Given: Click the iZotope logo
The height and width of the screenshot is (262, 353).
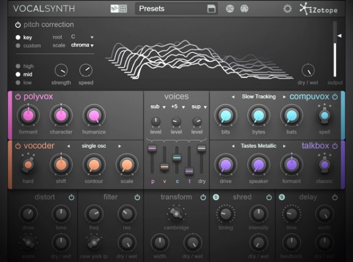Looking at the screenshot, I should pyautogui.click(x=318, y=9).
